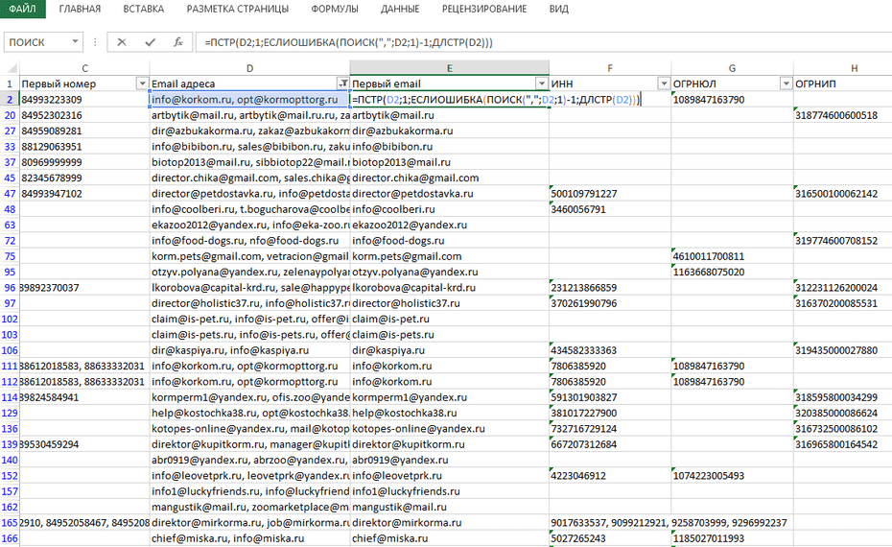Open the ДАННЫЕ ribbon tab
Screen dimensions: 892x547
[x=400, y=9]
